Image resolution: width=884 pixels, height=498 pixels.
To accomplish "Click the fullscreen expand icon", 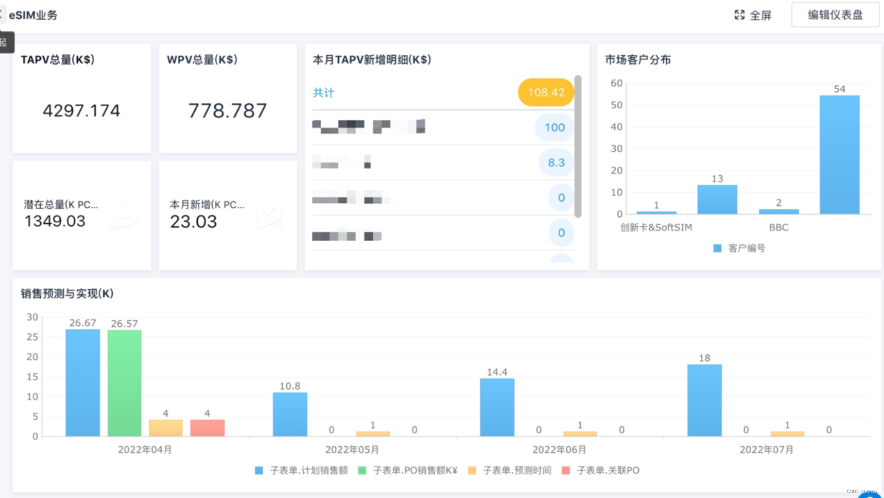I will 739,15.
